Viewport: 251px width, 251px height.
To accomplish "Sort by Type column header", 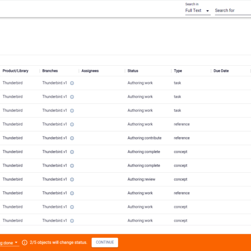I will pyautogui.click(x=178, y=71).
